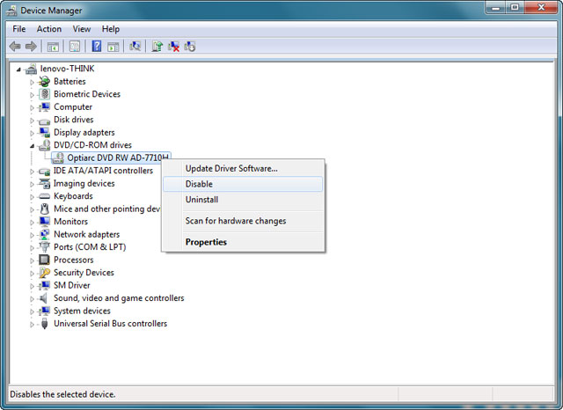Select the SM Driver tree entry
Image resolution: width=563 pixels, height=410 pixels.
(x=72, y=285)
